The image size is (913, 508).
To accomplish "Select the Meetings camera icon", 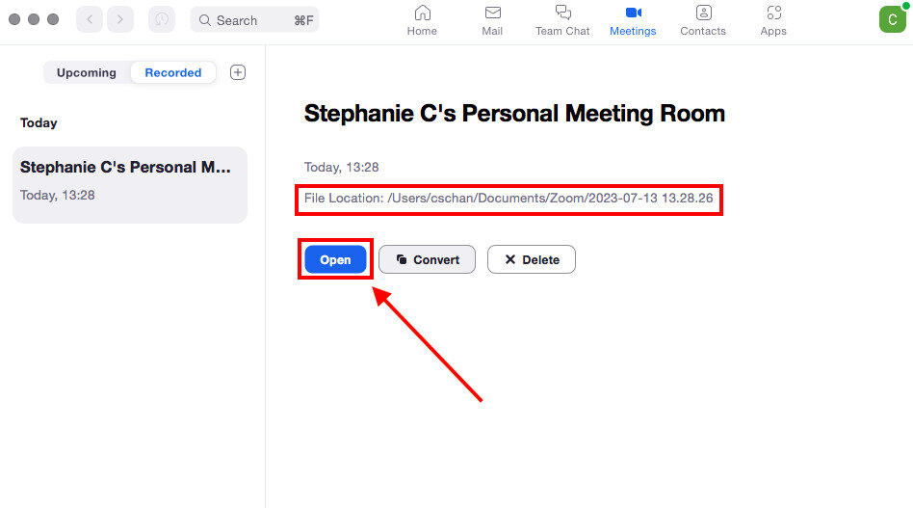I will pyautogui.click(x=633, y=13).
